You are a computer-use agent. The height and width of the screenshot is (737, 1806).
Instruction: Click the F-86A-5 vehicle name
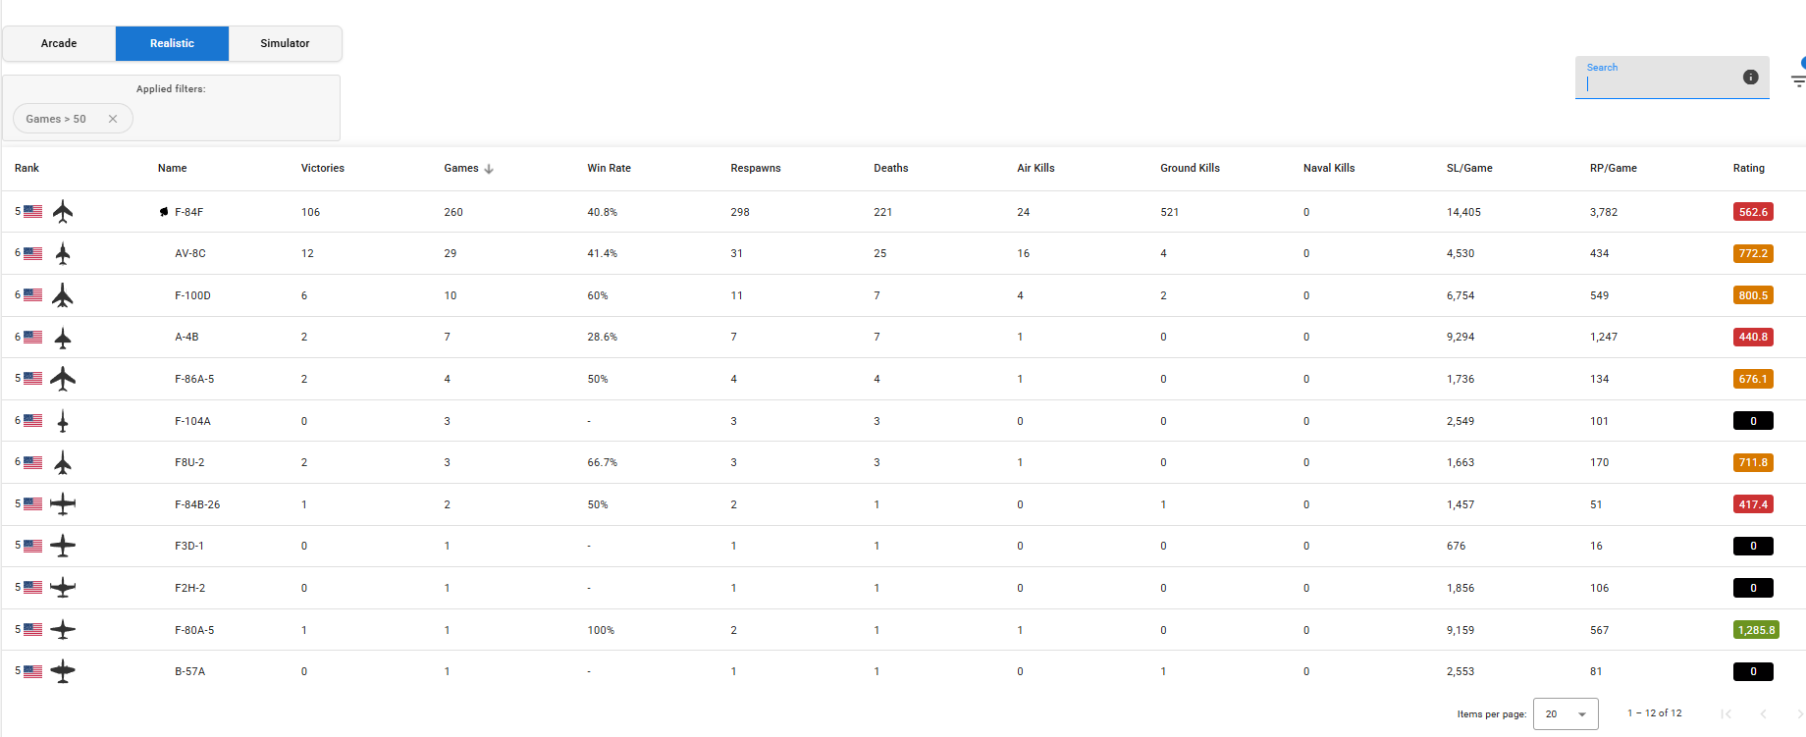point(194,379)
